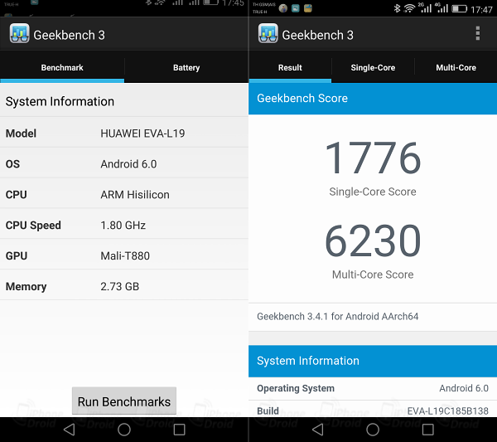
Task: Tap the home circle button on left screen
Action: pos(124,430)
